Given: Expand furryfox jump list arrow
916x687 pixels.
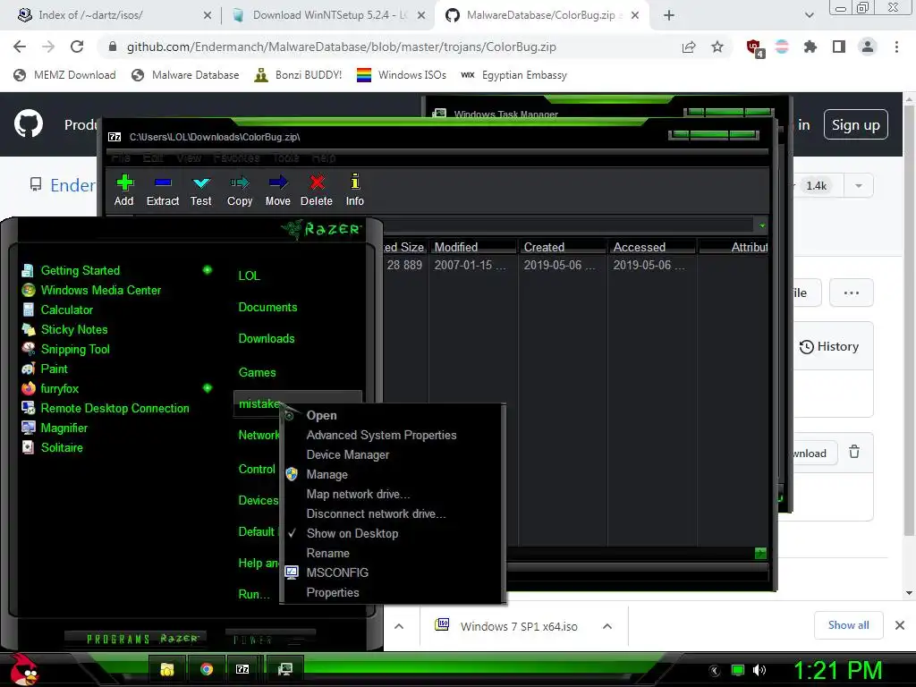Looking at the screenshot, I should pyautogui.click(x=207, y=388).
